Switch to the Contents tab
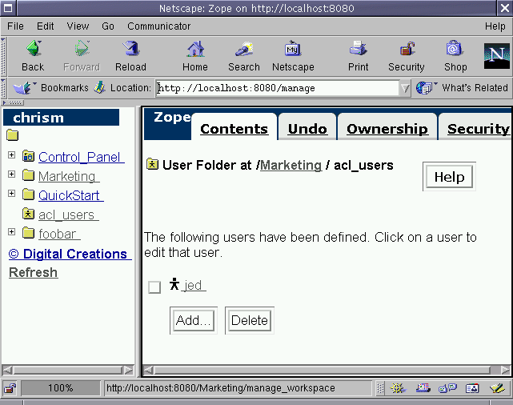 click(234, 129)
